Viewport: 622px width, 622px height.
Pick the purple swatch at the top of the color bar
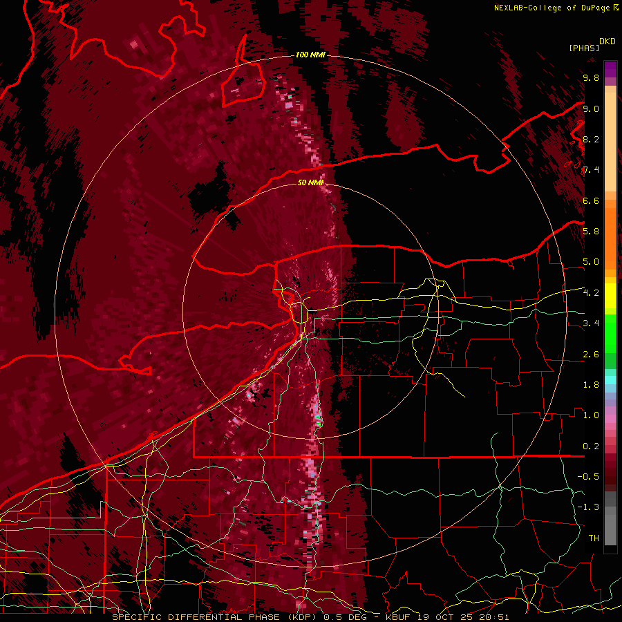(x=610, y=69)
